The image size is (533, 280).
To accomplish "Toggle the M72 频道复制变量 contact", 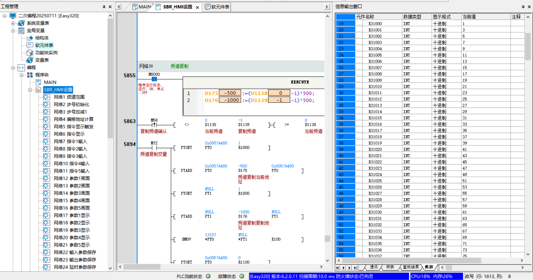I will [x=154, y=148].
